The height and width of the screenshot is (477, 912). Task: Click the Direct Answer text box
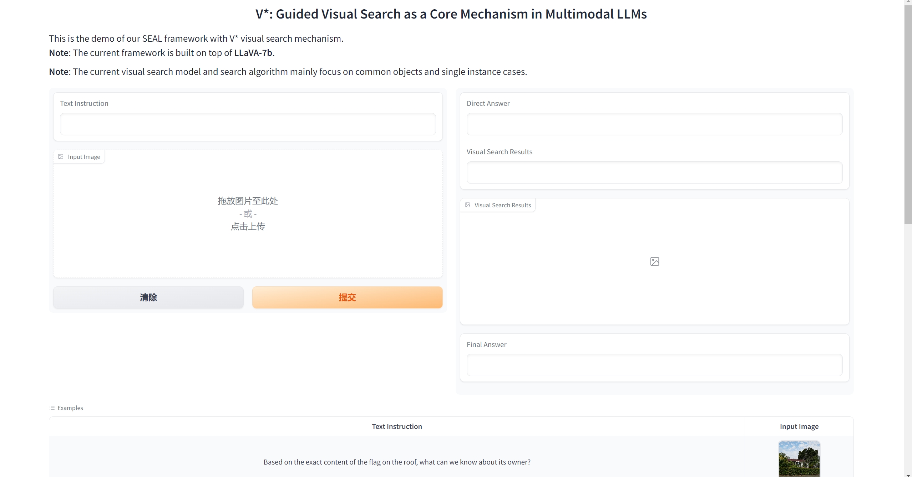[x=654, y=124]
